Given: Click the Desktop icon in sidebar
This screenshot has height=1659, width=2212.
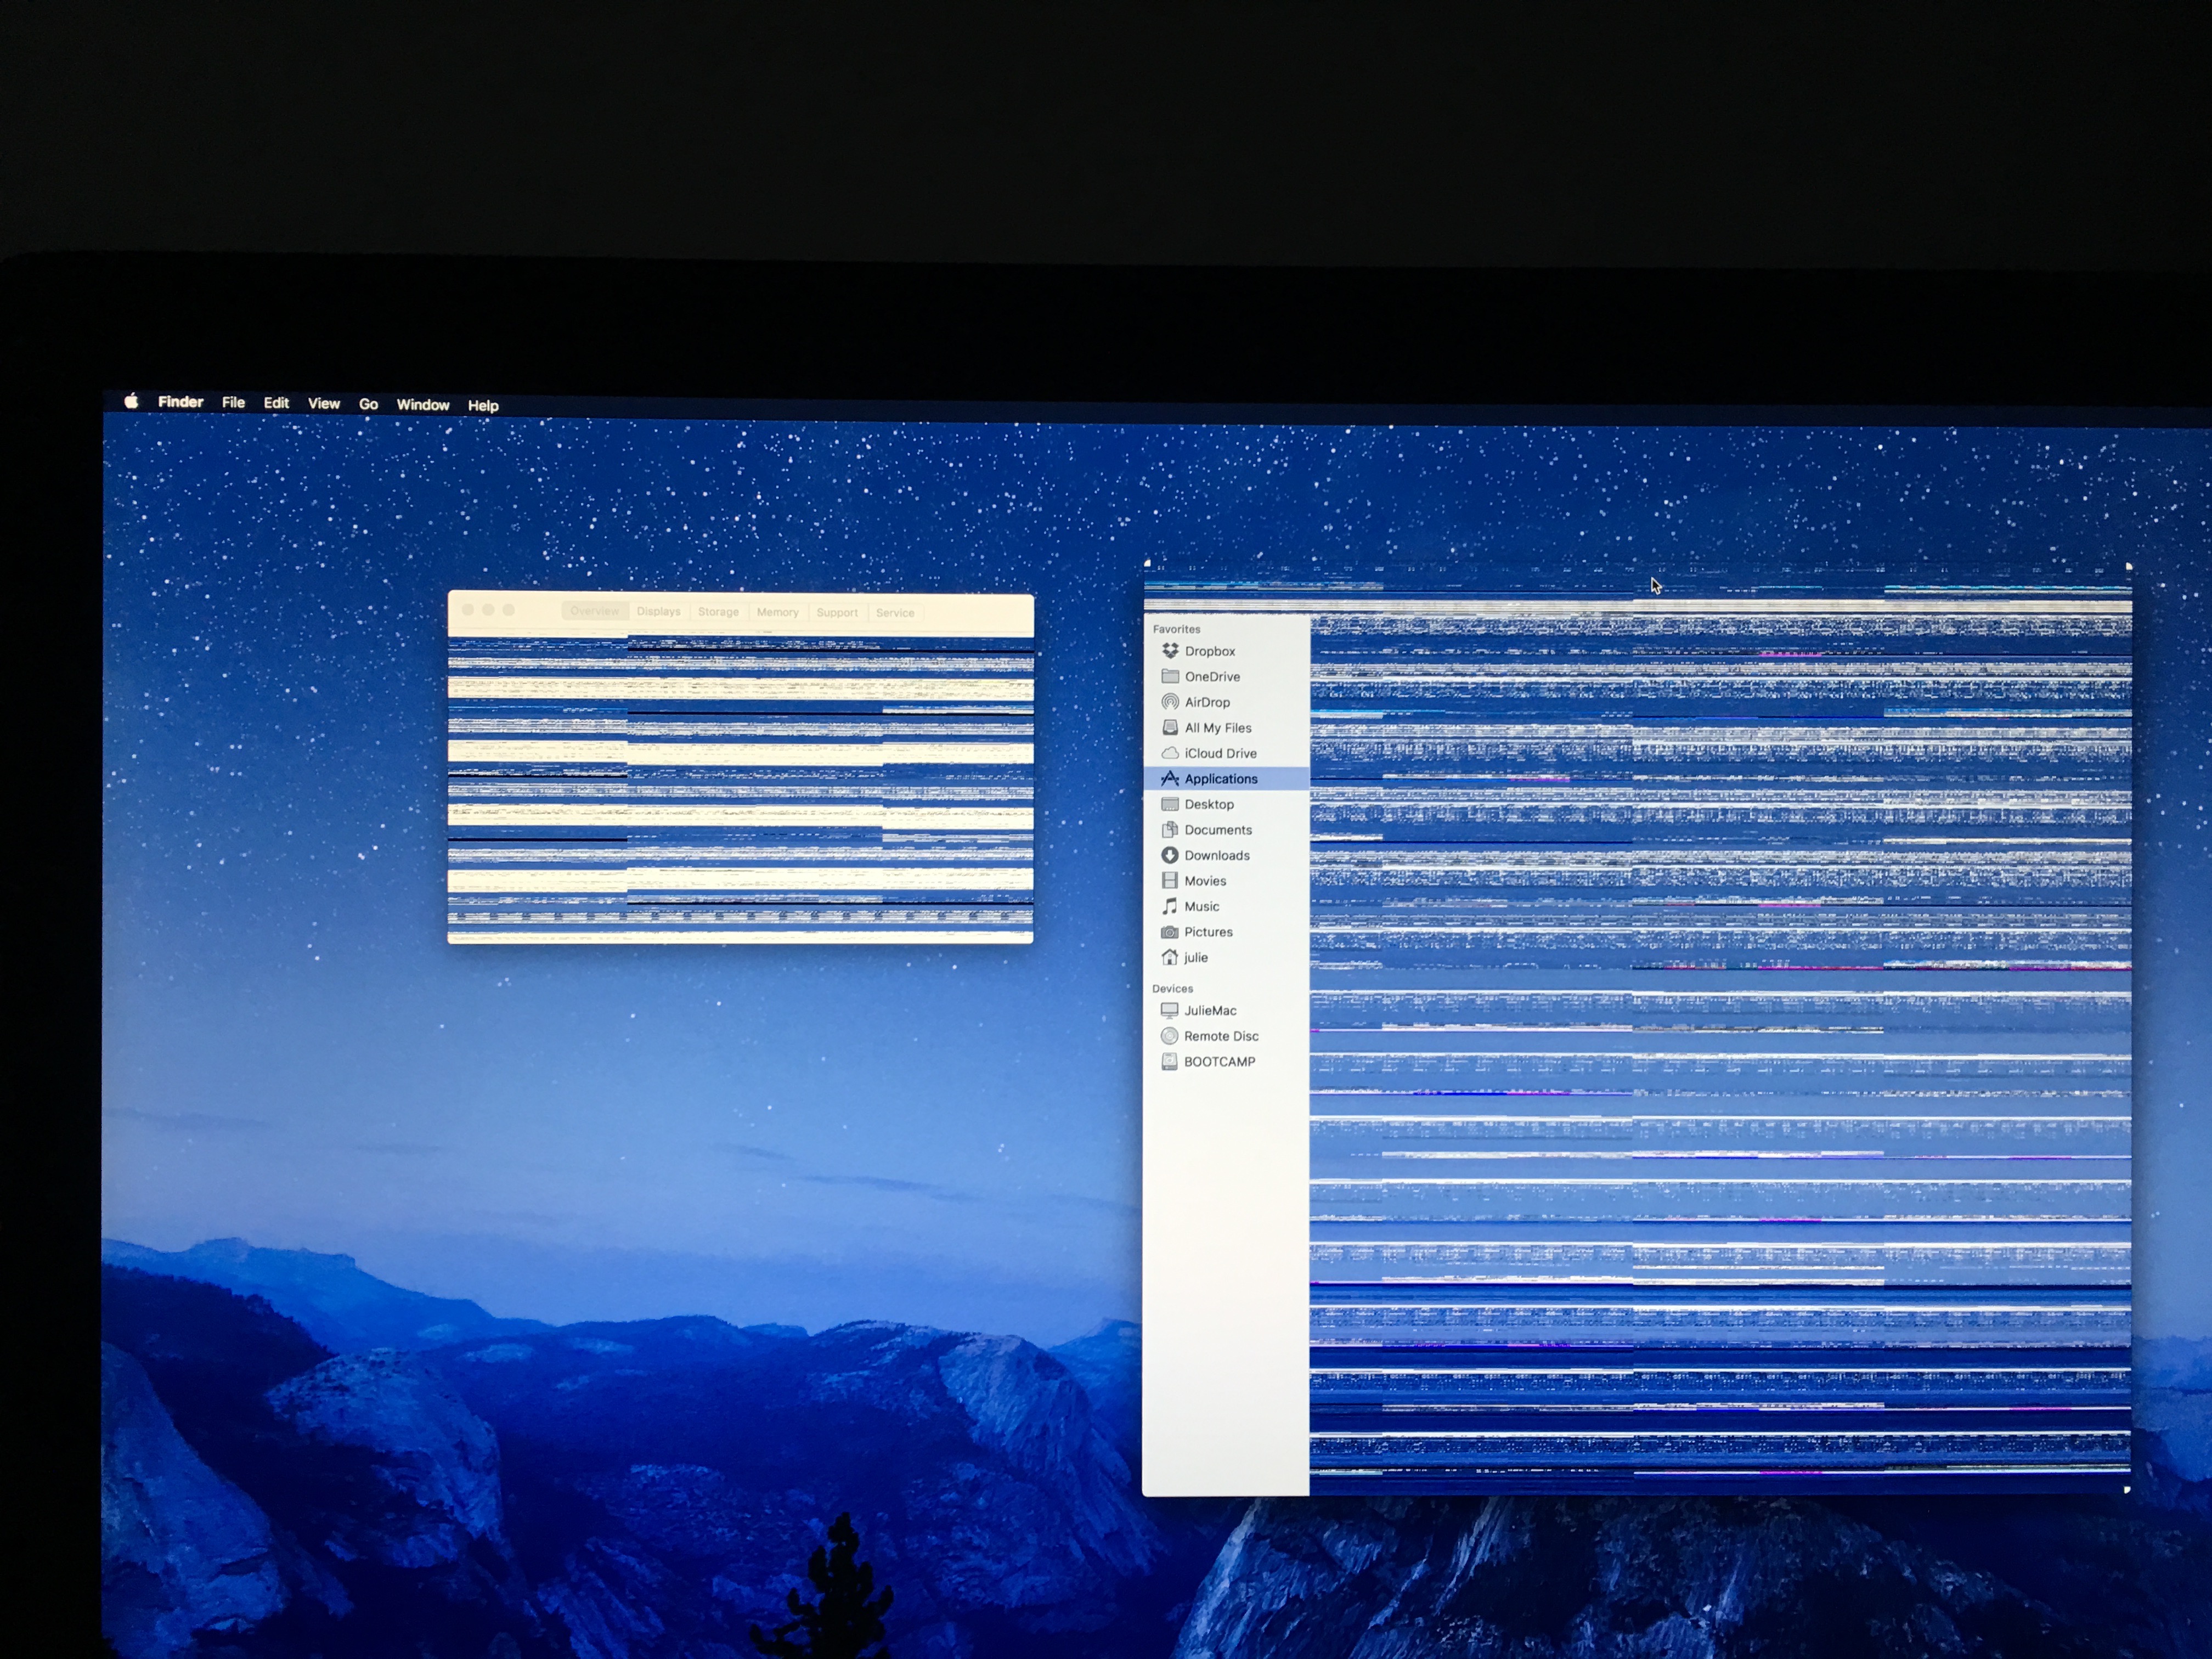Looking at the screenshot, I should click(x=1170, y=804).
